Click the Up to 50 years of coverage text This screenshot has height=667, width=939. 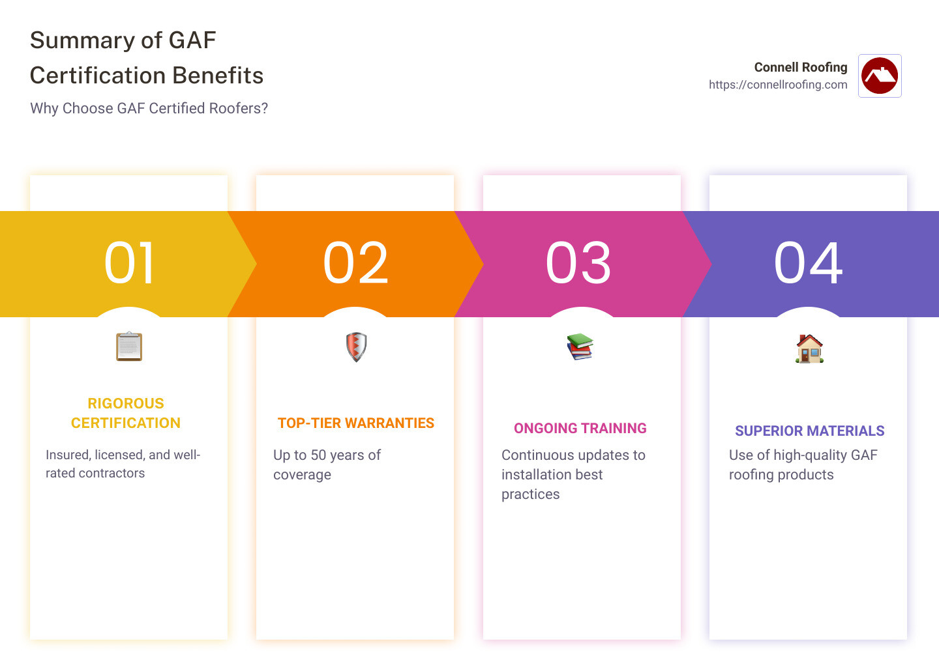(x=327, y=465)
